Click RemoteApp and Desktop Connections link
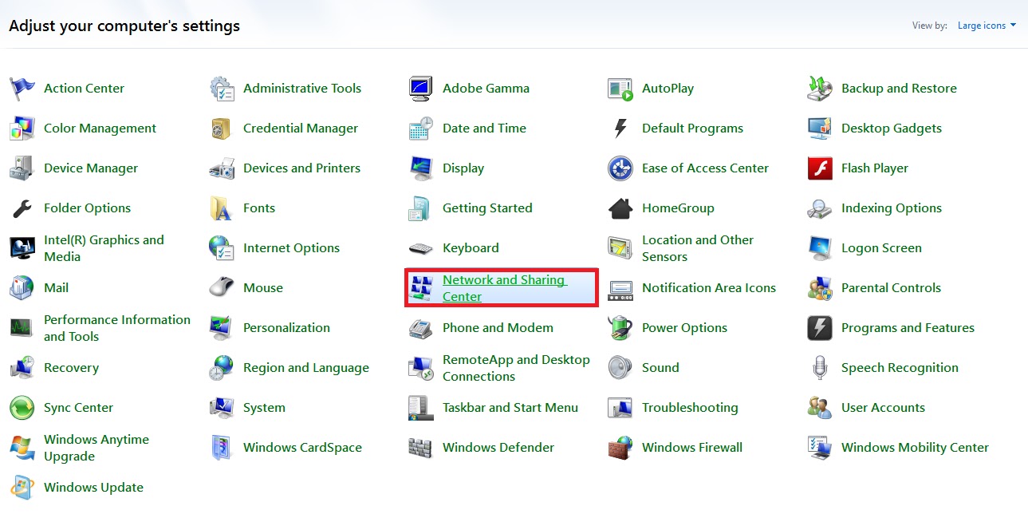1028x518 pixels. pyautogui.click(x=516, y=368)
